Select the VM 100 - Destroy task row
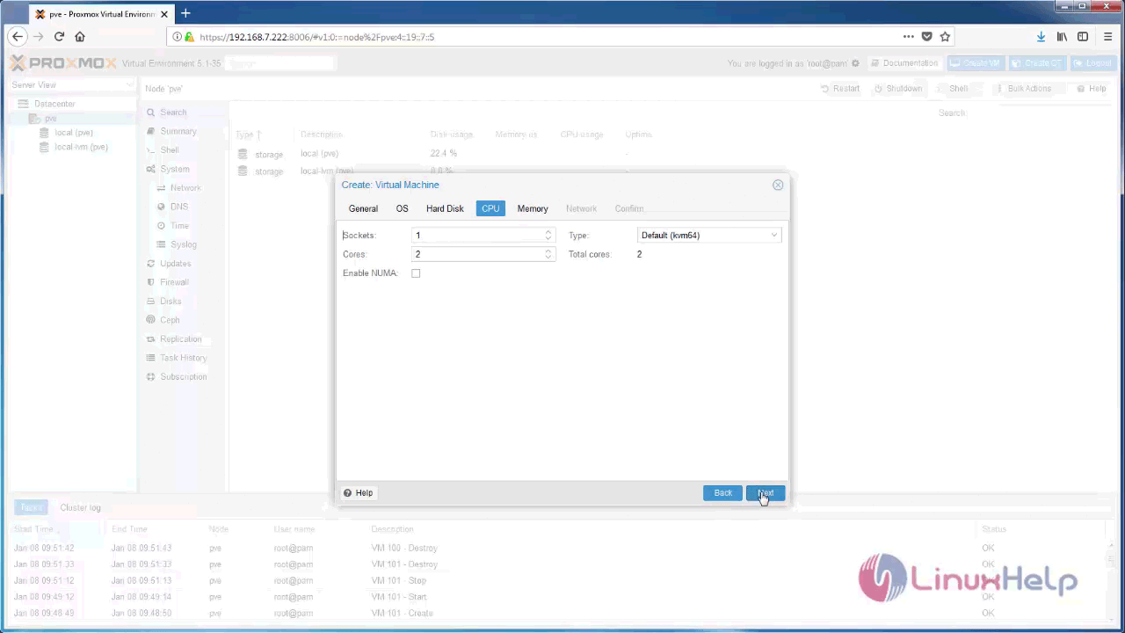The width and height of the screenshot is (1125, 633). 558,548
